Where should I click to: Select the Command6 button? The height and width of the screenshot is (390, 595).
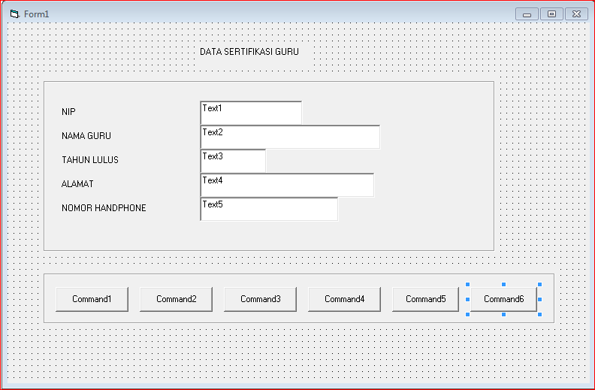click(503, 299)
